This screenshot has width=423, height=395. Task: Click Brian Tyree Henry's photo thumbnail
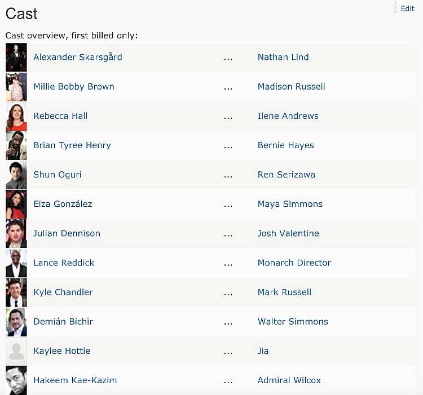16,145
